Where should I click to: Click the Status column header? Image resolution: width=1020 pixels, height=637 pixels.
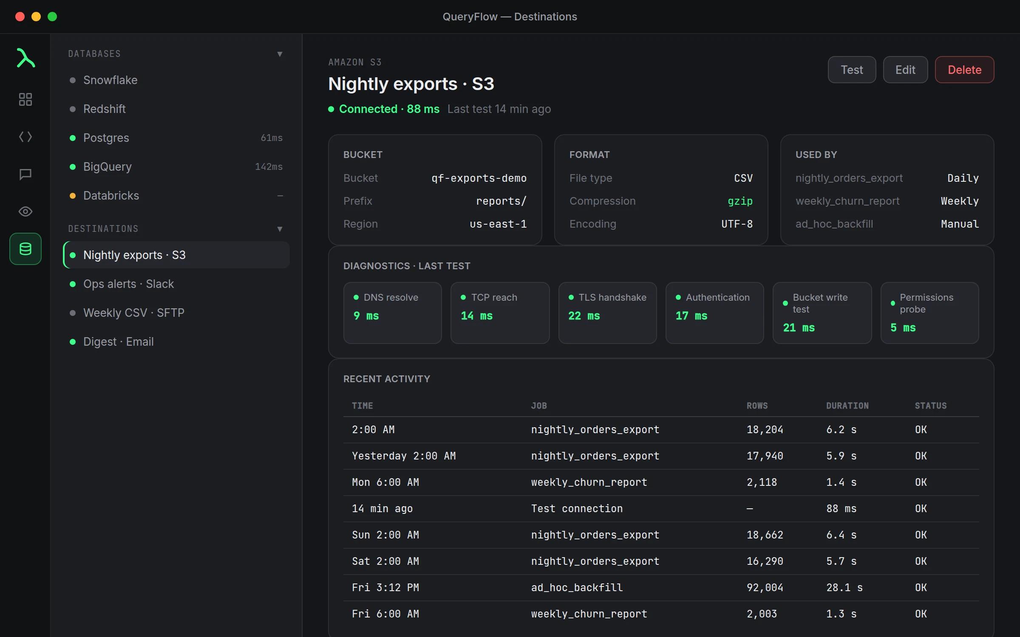931,406
